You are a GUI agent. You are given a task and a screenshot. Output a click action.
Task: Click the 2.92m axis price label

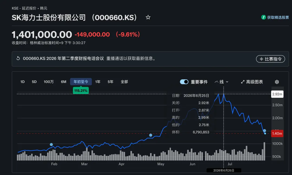(277, 94)
